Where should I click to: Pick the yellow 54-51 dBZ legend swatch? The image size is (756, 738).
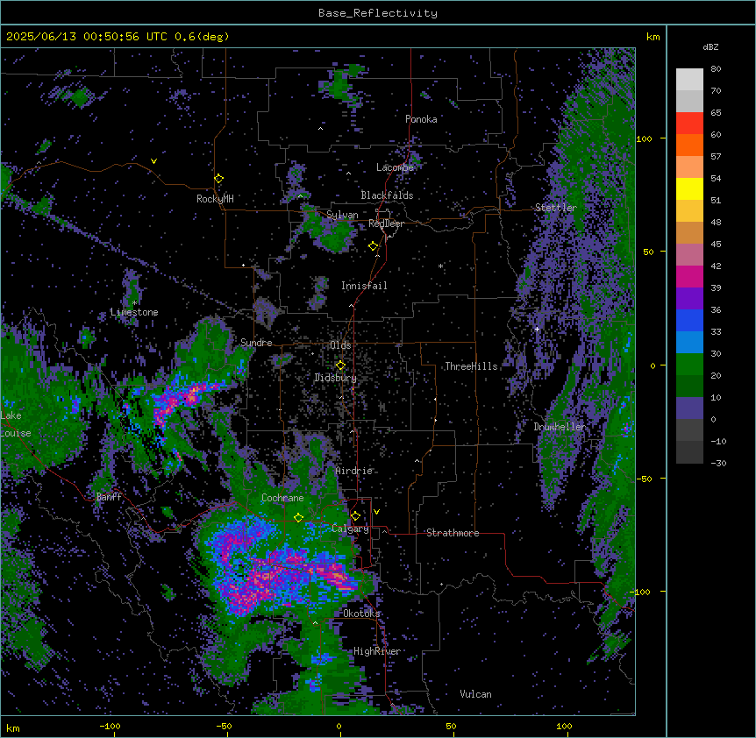(689, 188)
